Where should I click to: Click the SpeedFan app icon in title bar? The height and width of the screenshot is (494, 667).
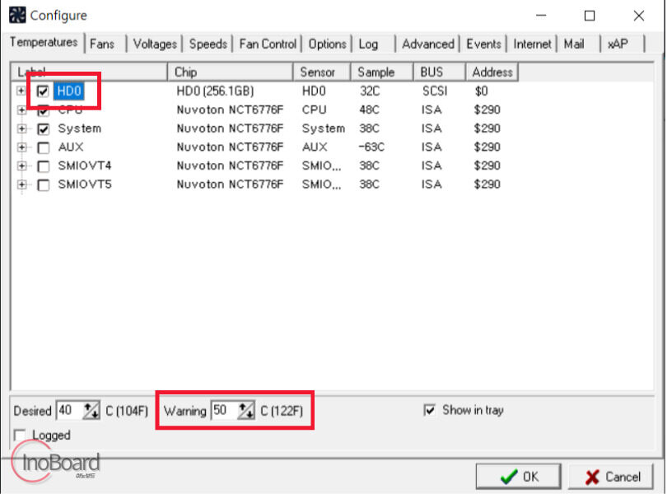click(x=17, y=15)
